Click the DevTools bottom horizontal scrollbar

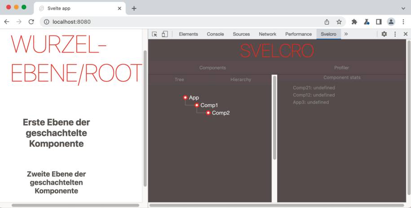tap(277, 205)
